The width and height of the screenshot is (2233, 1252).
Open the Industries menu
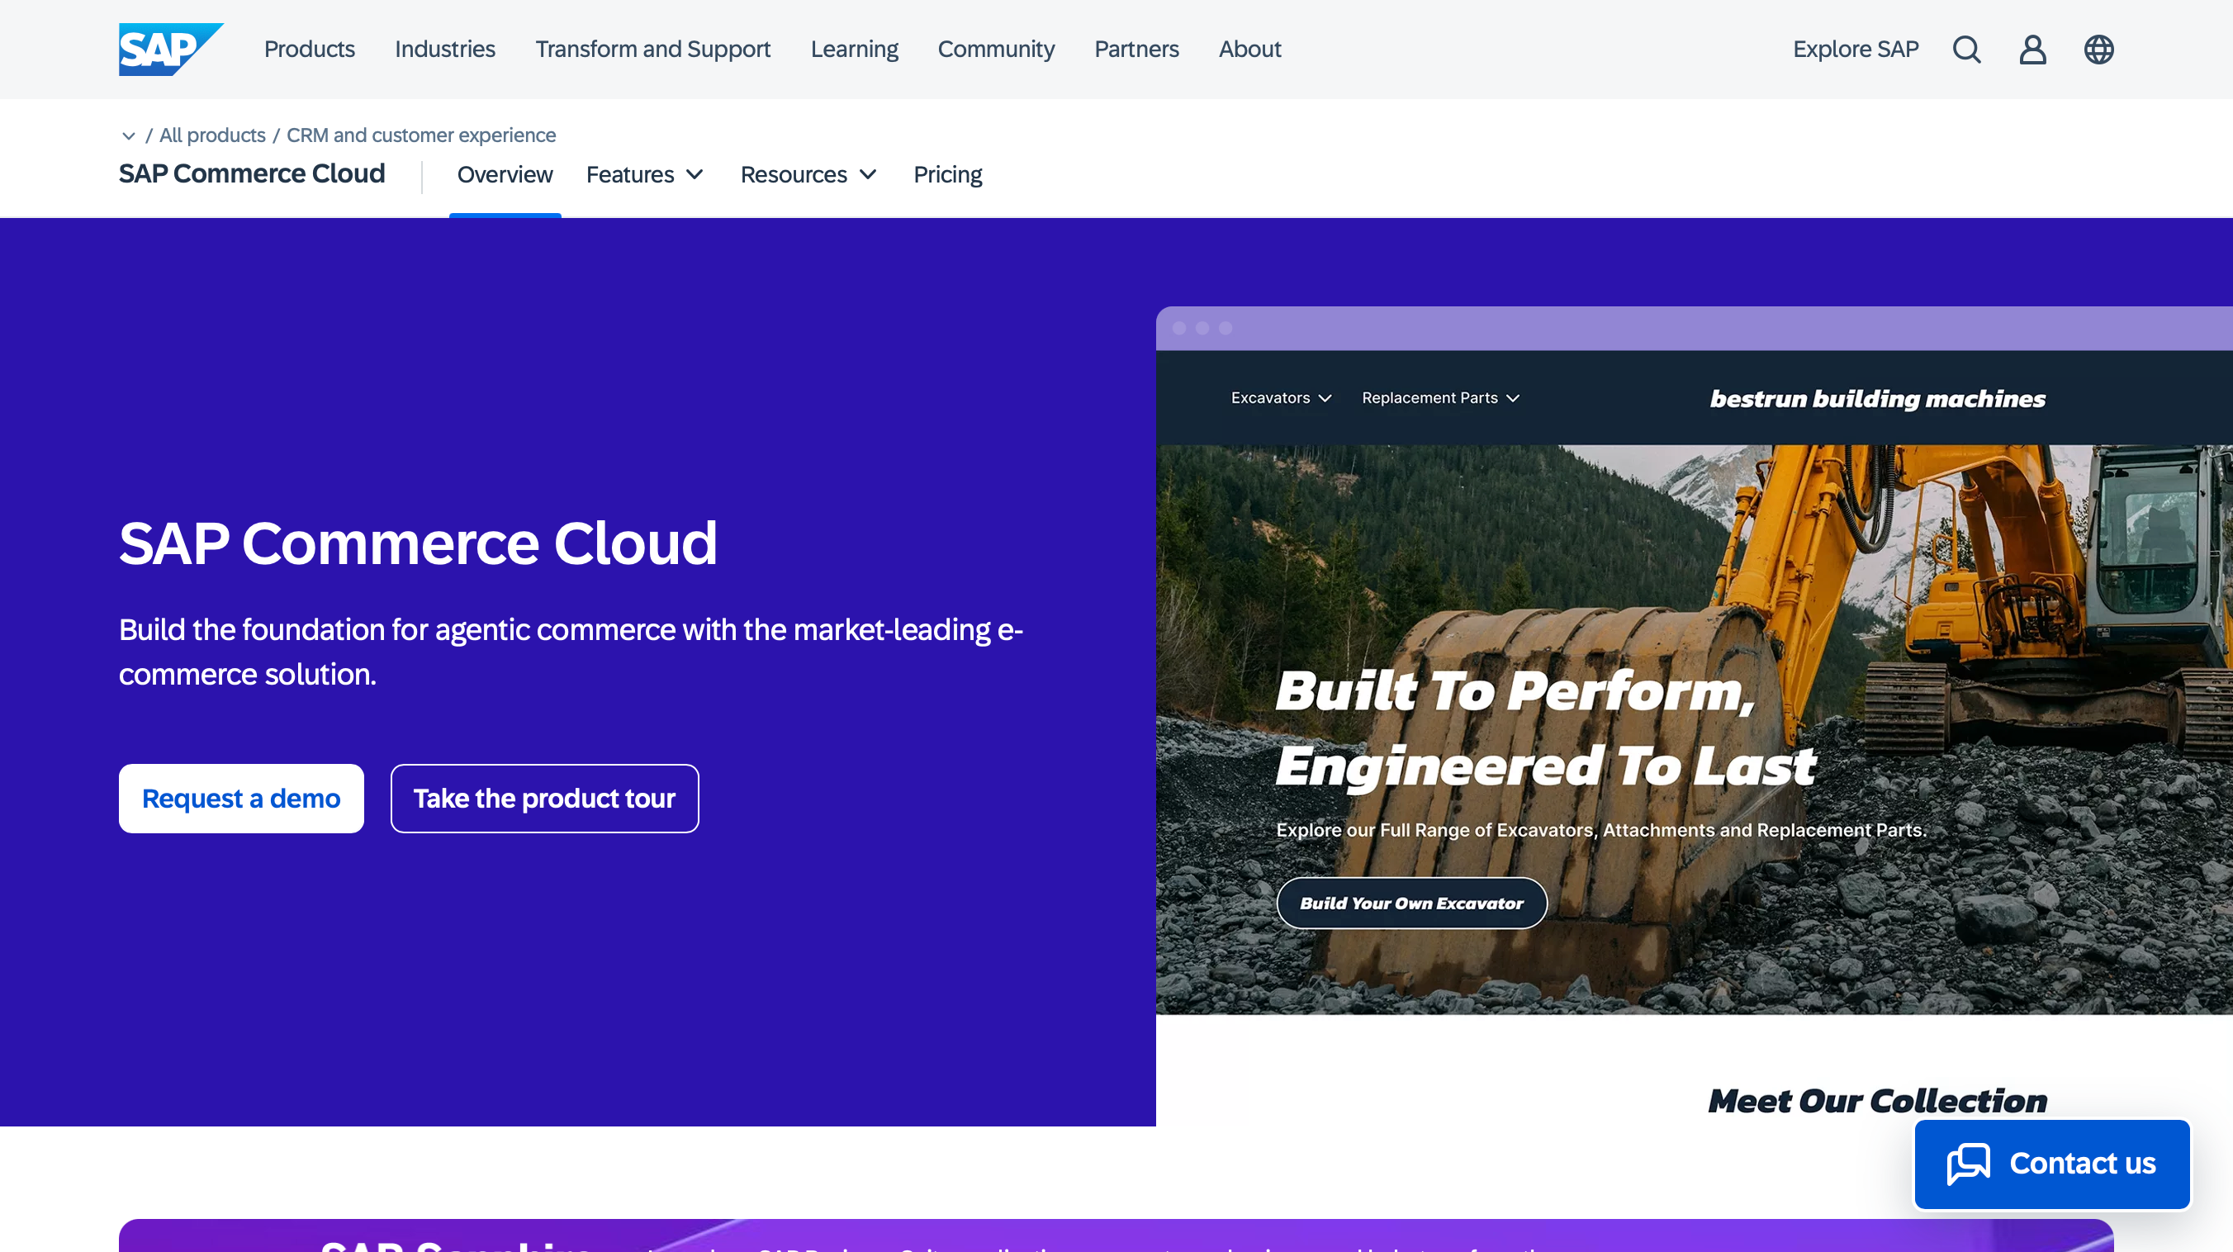(444, 50)
